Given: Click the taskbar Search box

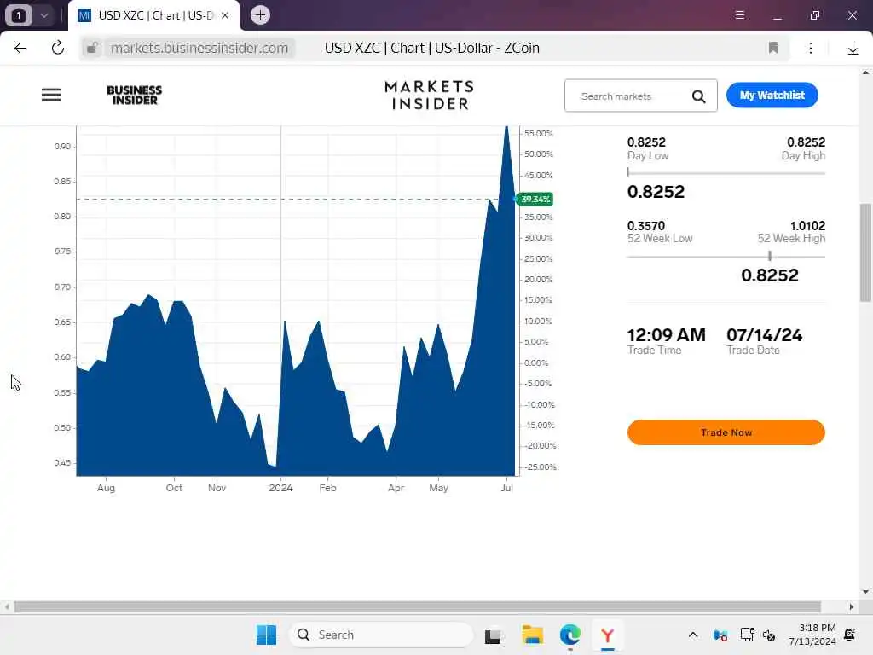Looking at the screenshot, I should click(381, 635).
